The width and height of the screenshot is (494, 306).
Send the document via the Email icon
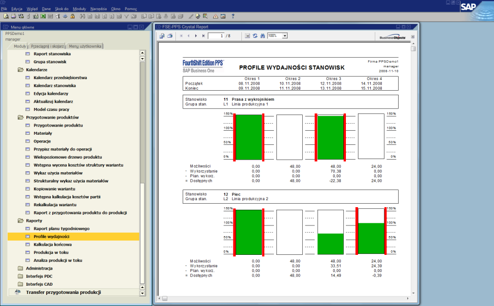[x=21, y=16]
